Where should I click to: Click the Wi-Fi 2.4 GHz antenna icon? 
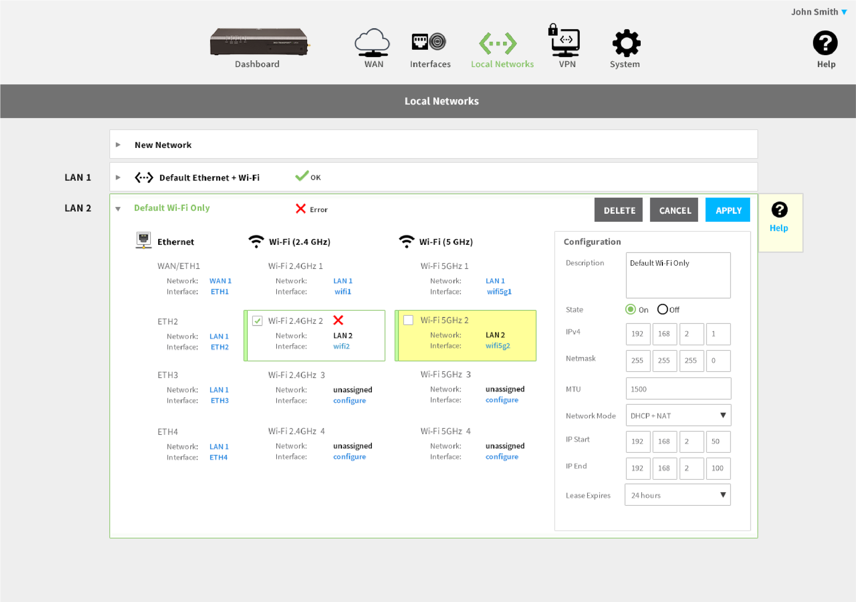(x=256, y=240)
